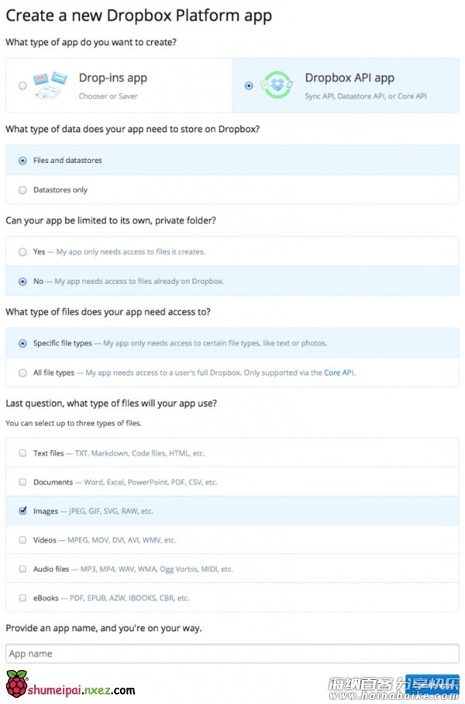Image resolution: width=465 pixels, height=704 pixels.
Task: Click the App name input field
Action: (232, 654)
